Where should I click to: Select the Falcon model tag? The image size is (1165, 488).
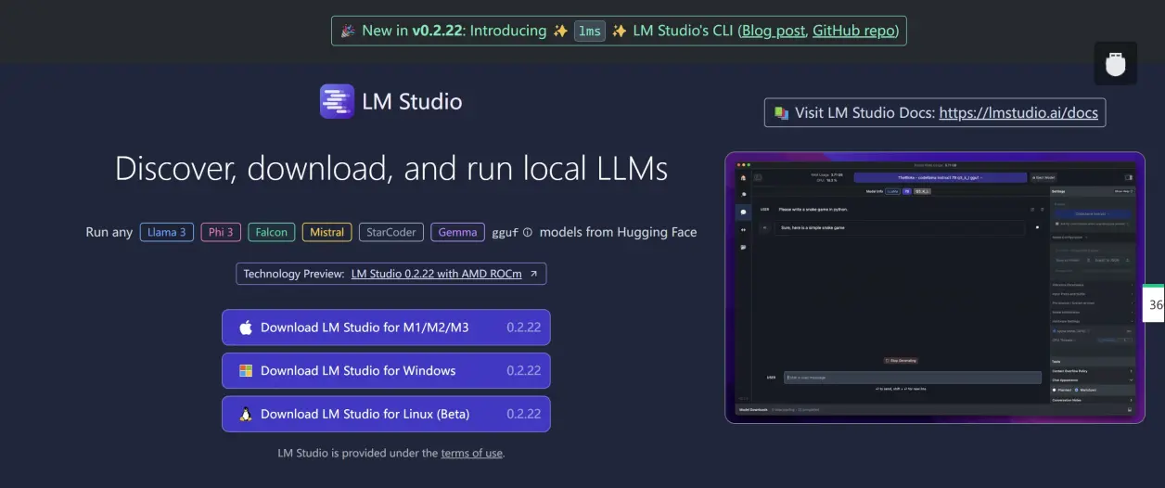pos(272,232)
